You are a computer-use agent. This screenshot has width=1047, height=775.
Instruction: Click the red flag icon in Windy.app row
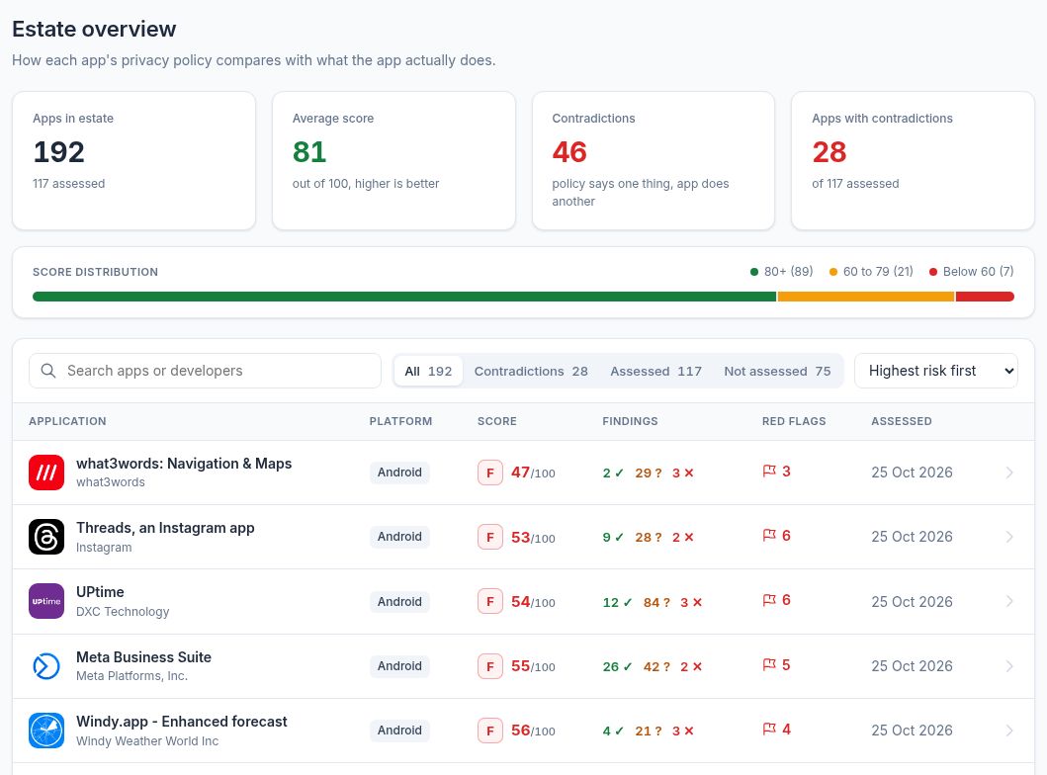click(769, 729)
